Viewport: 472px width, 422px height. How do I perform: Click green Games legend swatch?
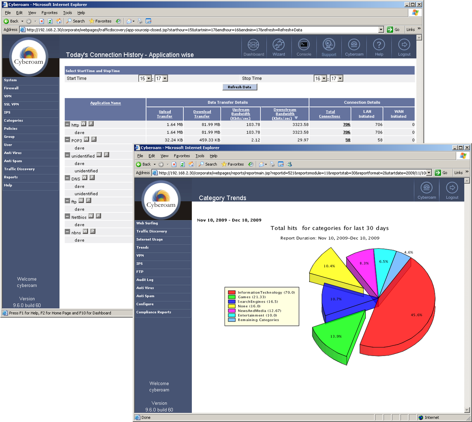[232, 297]
